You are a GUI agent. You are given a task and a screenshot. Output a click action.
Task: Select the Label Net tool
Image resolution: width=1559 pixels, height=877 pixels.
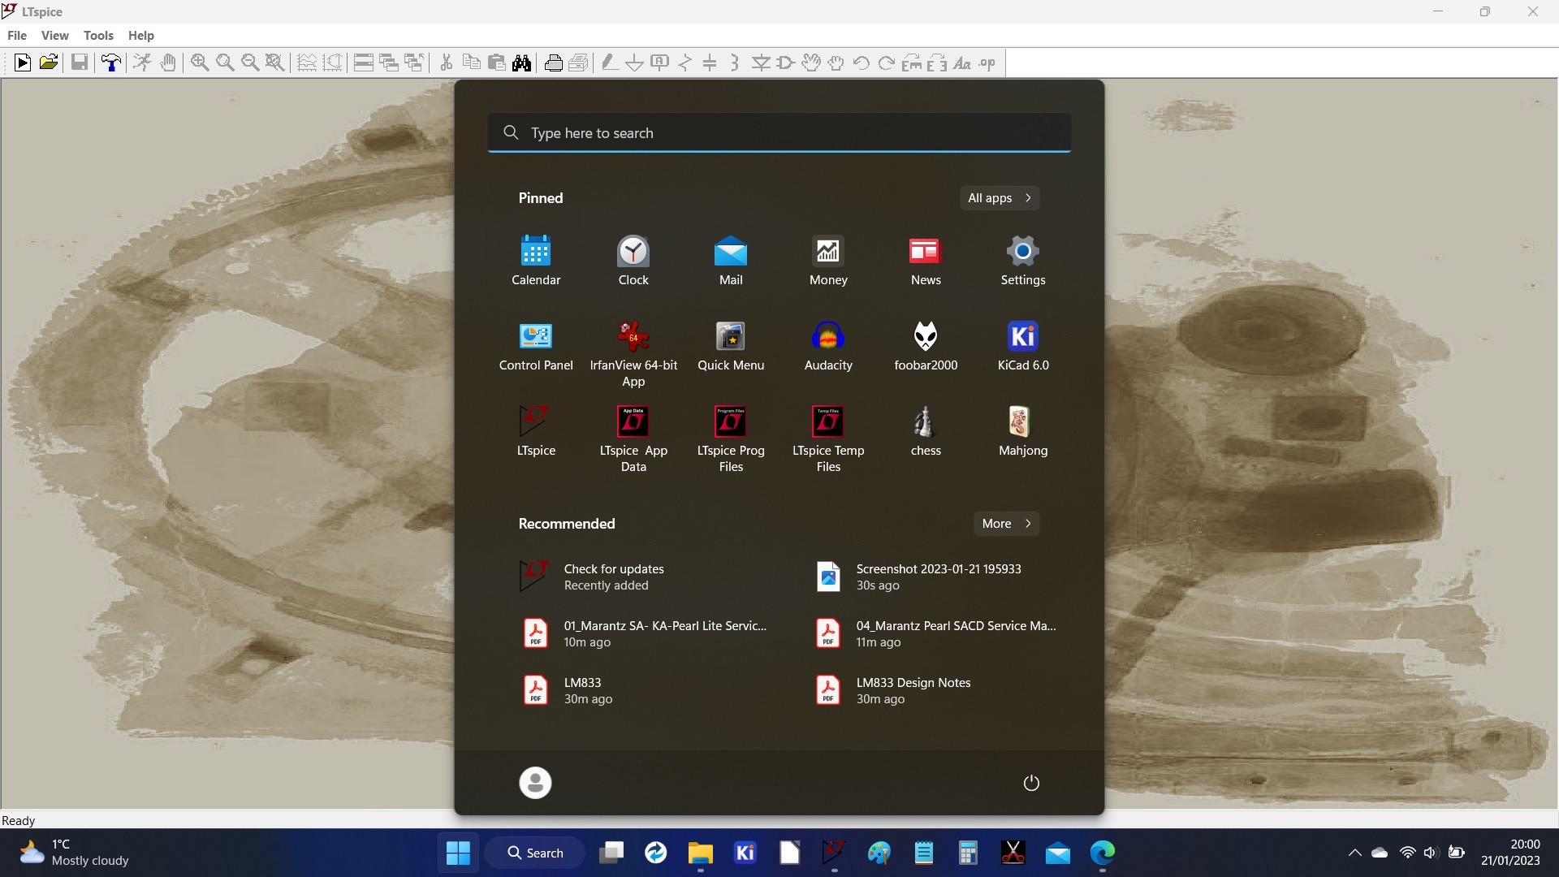click(x=660, y=63)
